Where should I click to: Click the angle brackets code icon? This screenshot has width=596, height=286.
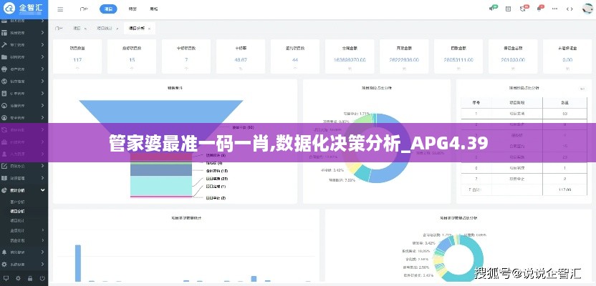click(569, 9)
